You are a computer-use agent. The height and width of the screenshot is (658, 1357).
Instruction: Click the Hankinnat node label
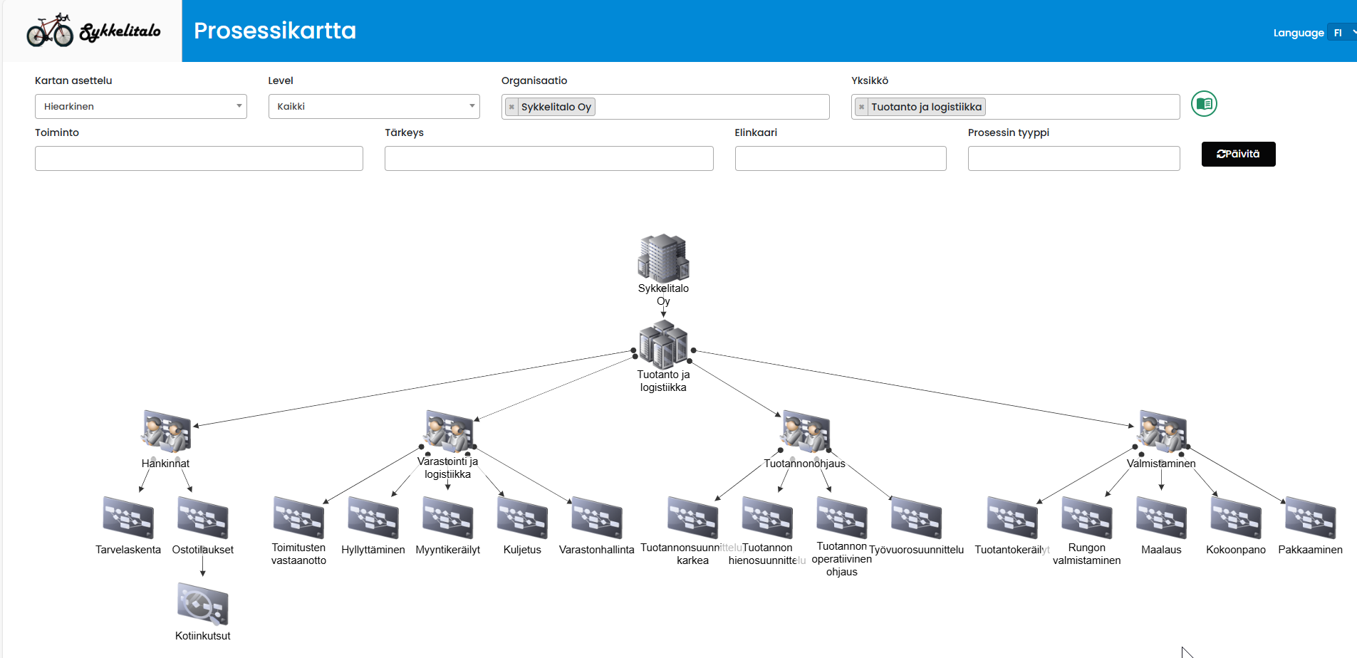[165, 464]
